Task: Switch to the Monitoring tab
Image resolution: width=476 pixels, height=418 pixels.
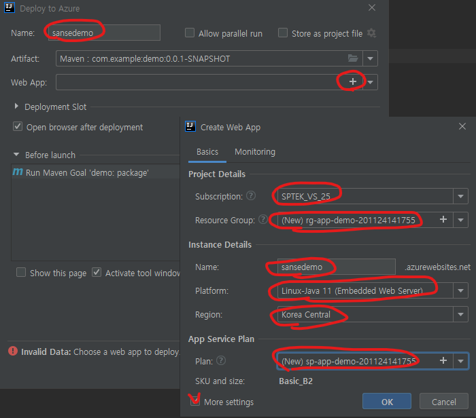Action: [255, 151]
